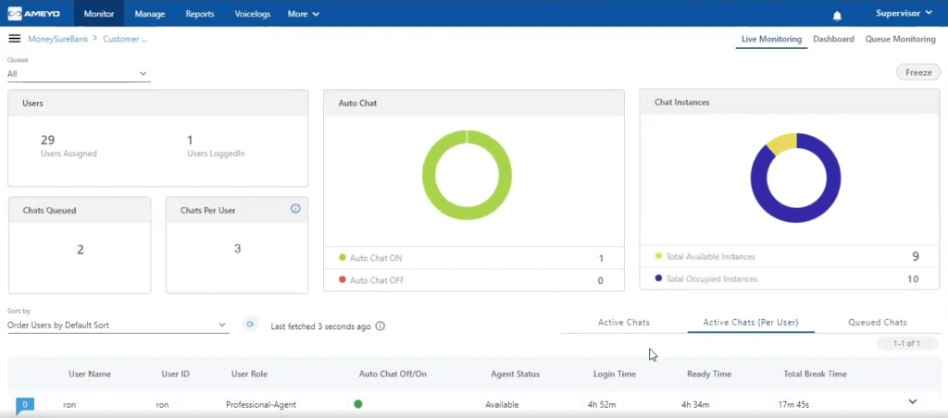The image size is (948, 418).
Task: Click the Login Time column header
Action: (x=615, y=374)
